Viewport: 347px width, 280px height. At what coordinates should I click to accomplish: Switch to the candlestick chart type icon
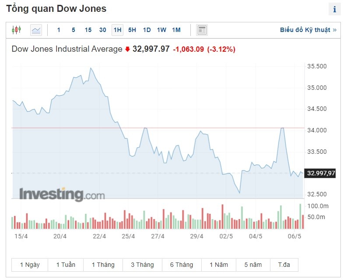pos(17,30)
